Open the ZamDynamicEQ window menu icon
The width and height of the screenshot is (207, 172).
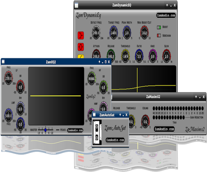coord(76,5)
